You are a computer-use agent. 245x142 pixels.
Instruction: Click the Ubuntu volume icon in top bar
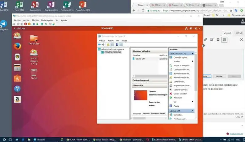pos(191,28)
